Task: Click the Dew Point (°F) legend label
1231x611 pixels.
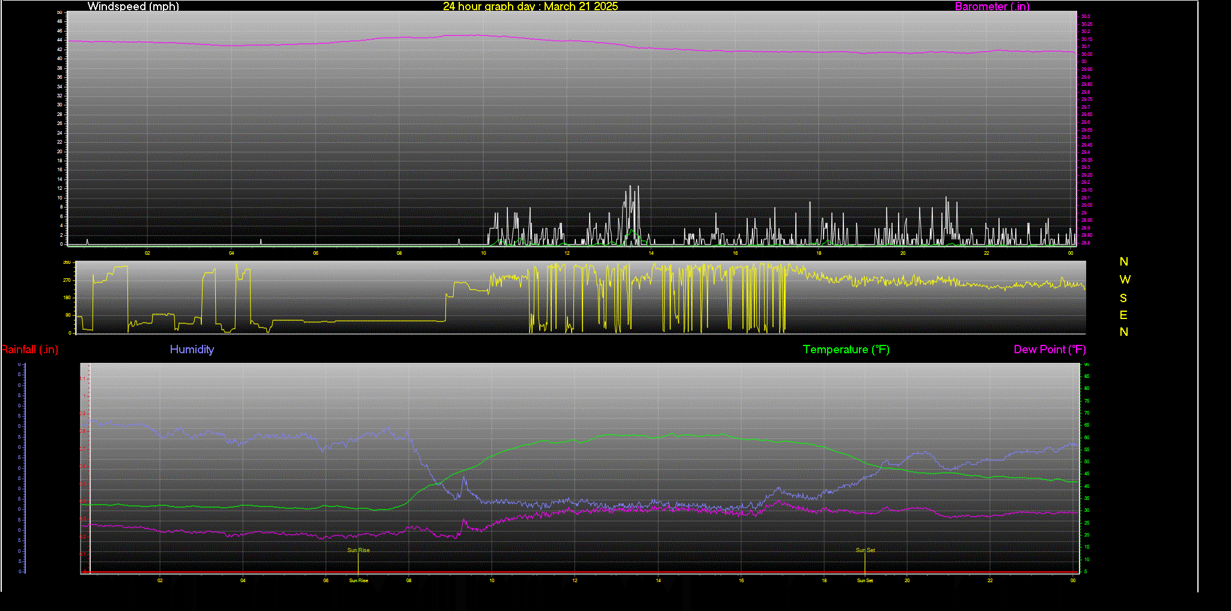Action: tap(1049, 350)
